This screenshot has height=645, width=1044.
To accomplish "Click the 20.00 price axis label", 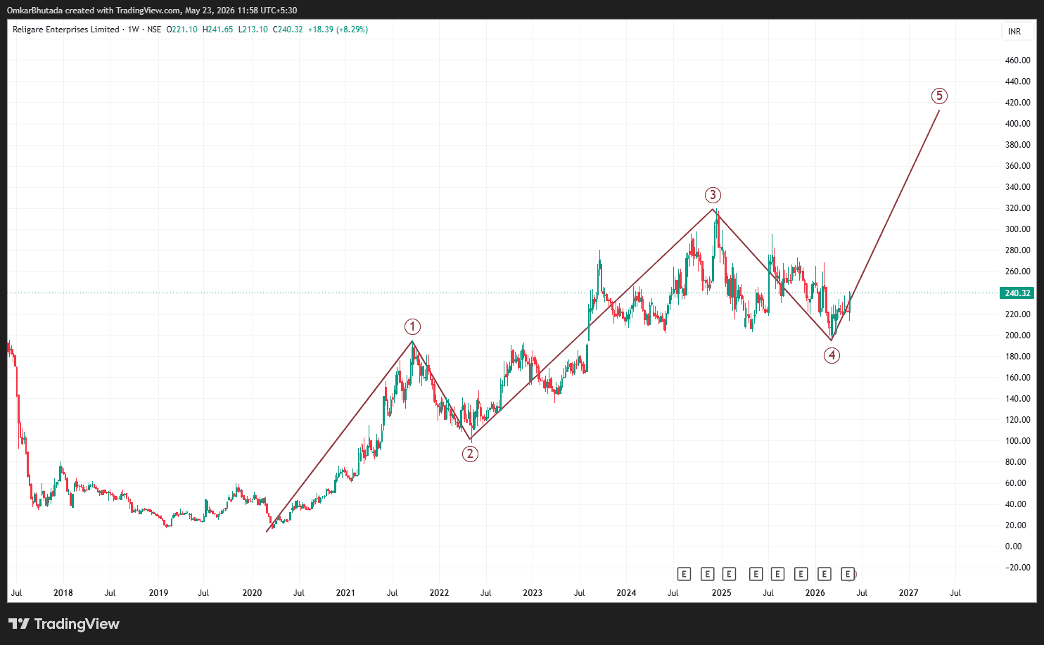I will tap(1015, 525).
